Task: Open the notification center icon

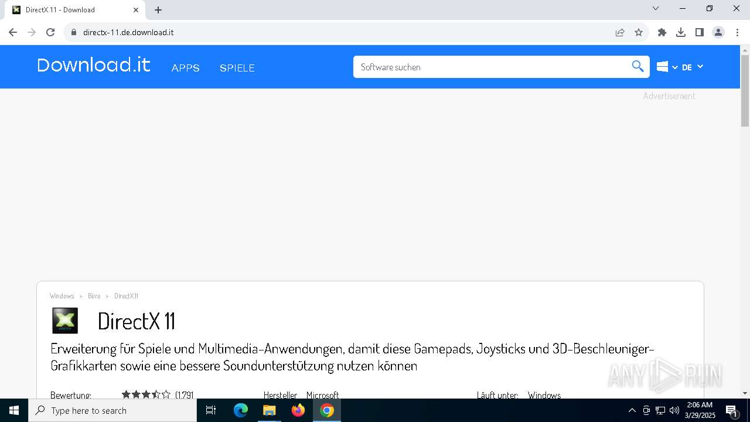Action: pyautogui.click(x=732, y=410)
